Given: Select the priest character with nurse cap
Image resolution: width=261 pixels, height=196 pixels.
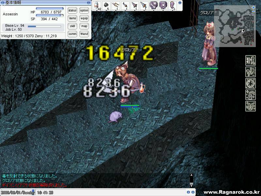Looking at the screenshot, I should tap(209, 44).
